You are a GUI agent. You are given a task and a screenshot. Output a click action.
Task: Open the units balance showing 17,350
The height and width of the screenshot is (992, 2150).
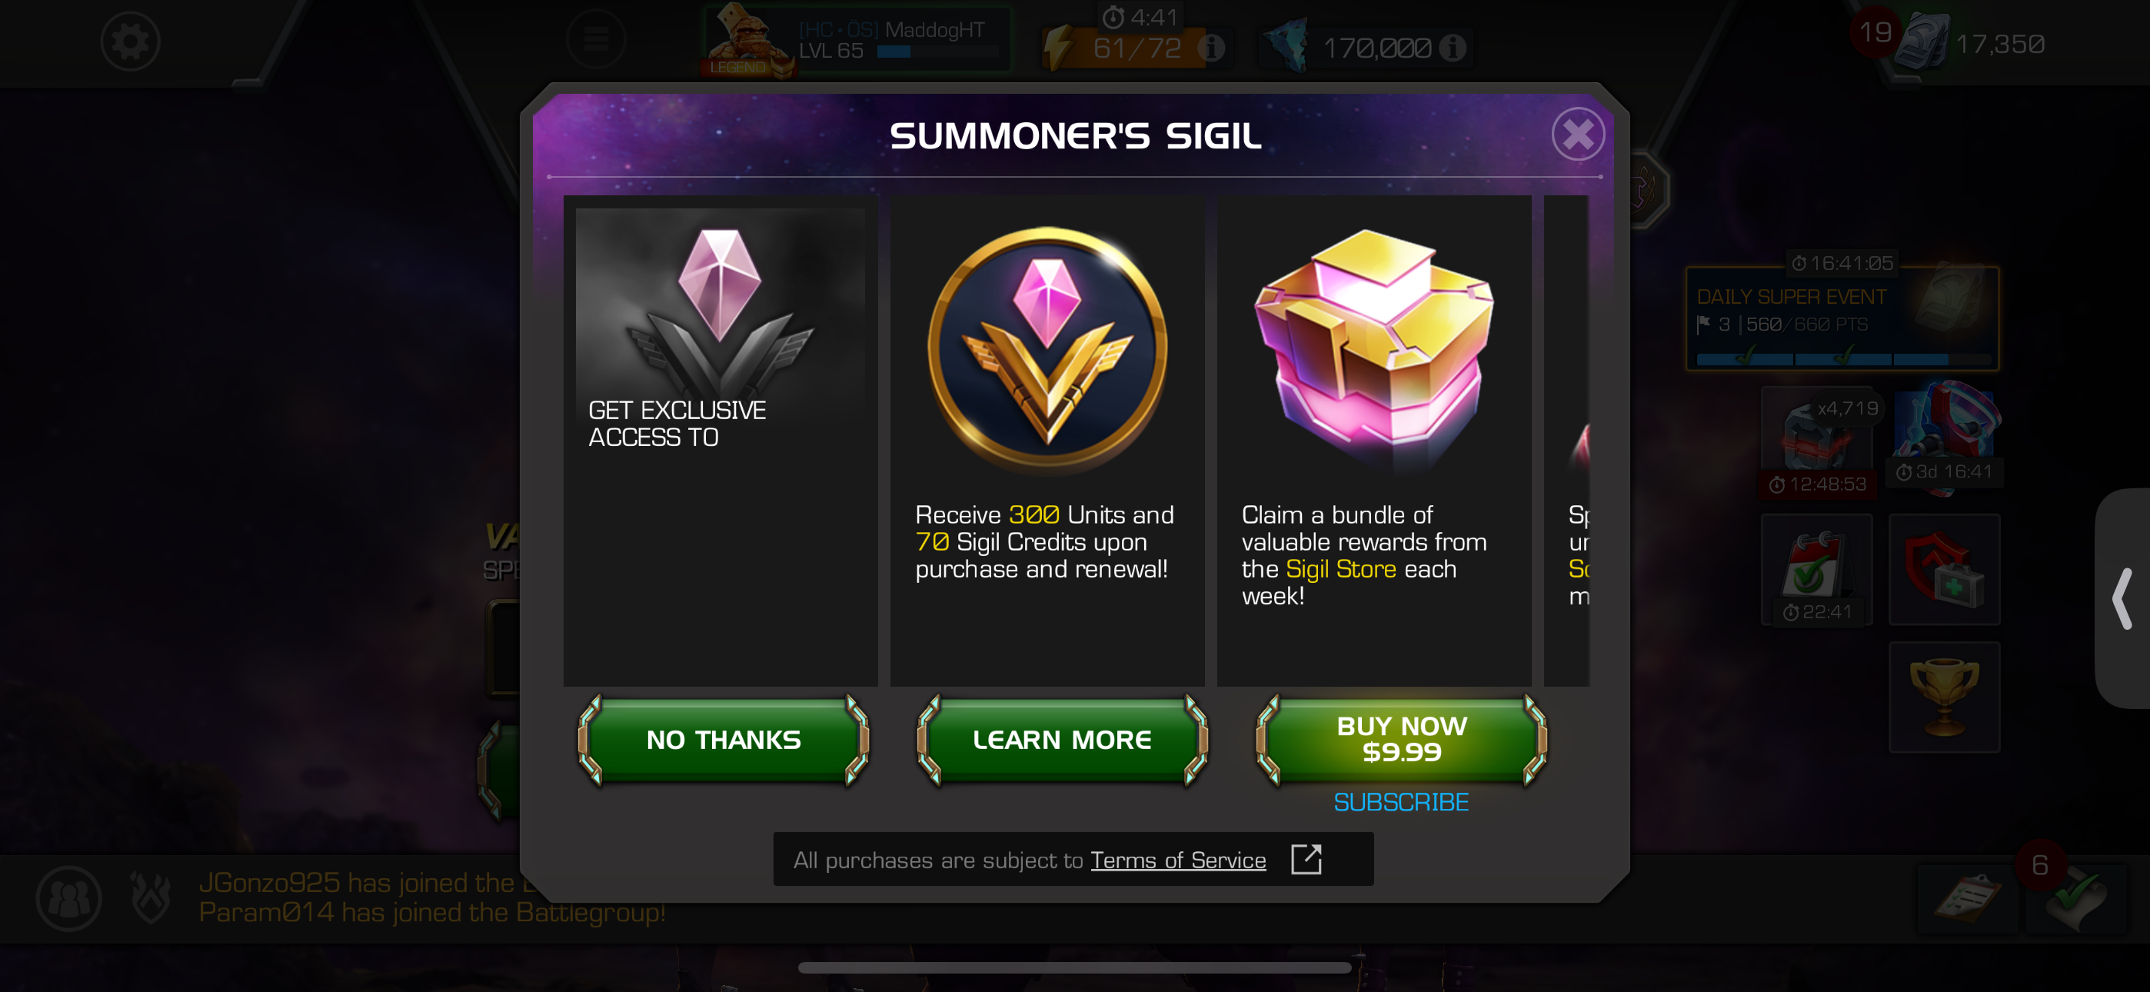(1970, 43)
